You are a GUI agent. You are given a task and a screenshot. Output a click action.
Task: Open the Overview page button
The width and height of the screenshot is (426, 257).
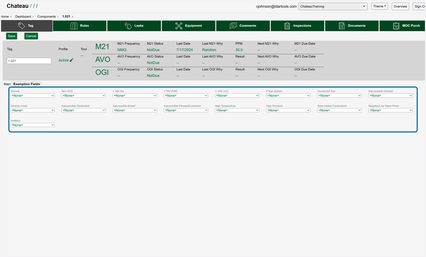[400, 6]
